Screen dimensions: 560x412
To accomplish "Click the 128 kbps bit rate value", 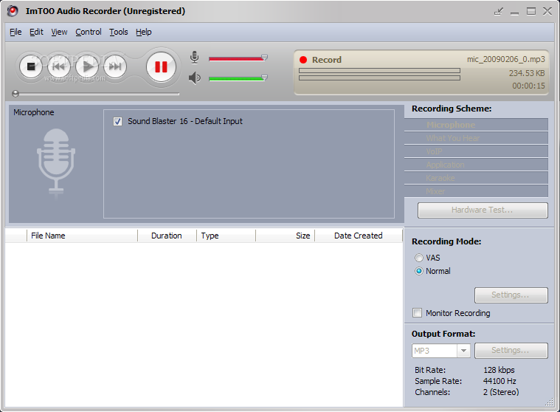I will 499,370.
